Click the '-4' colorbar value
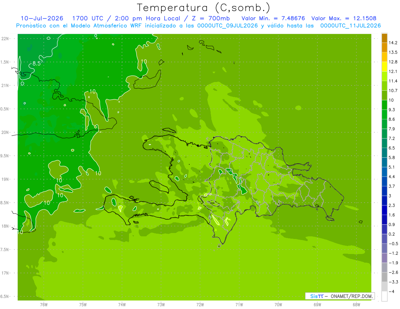The image size is (400, 309). point(391,291)
